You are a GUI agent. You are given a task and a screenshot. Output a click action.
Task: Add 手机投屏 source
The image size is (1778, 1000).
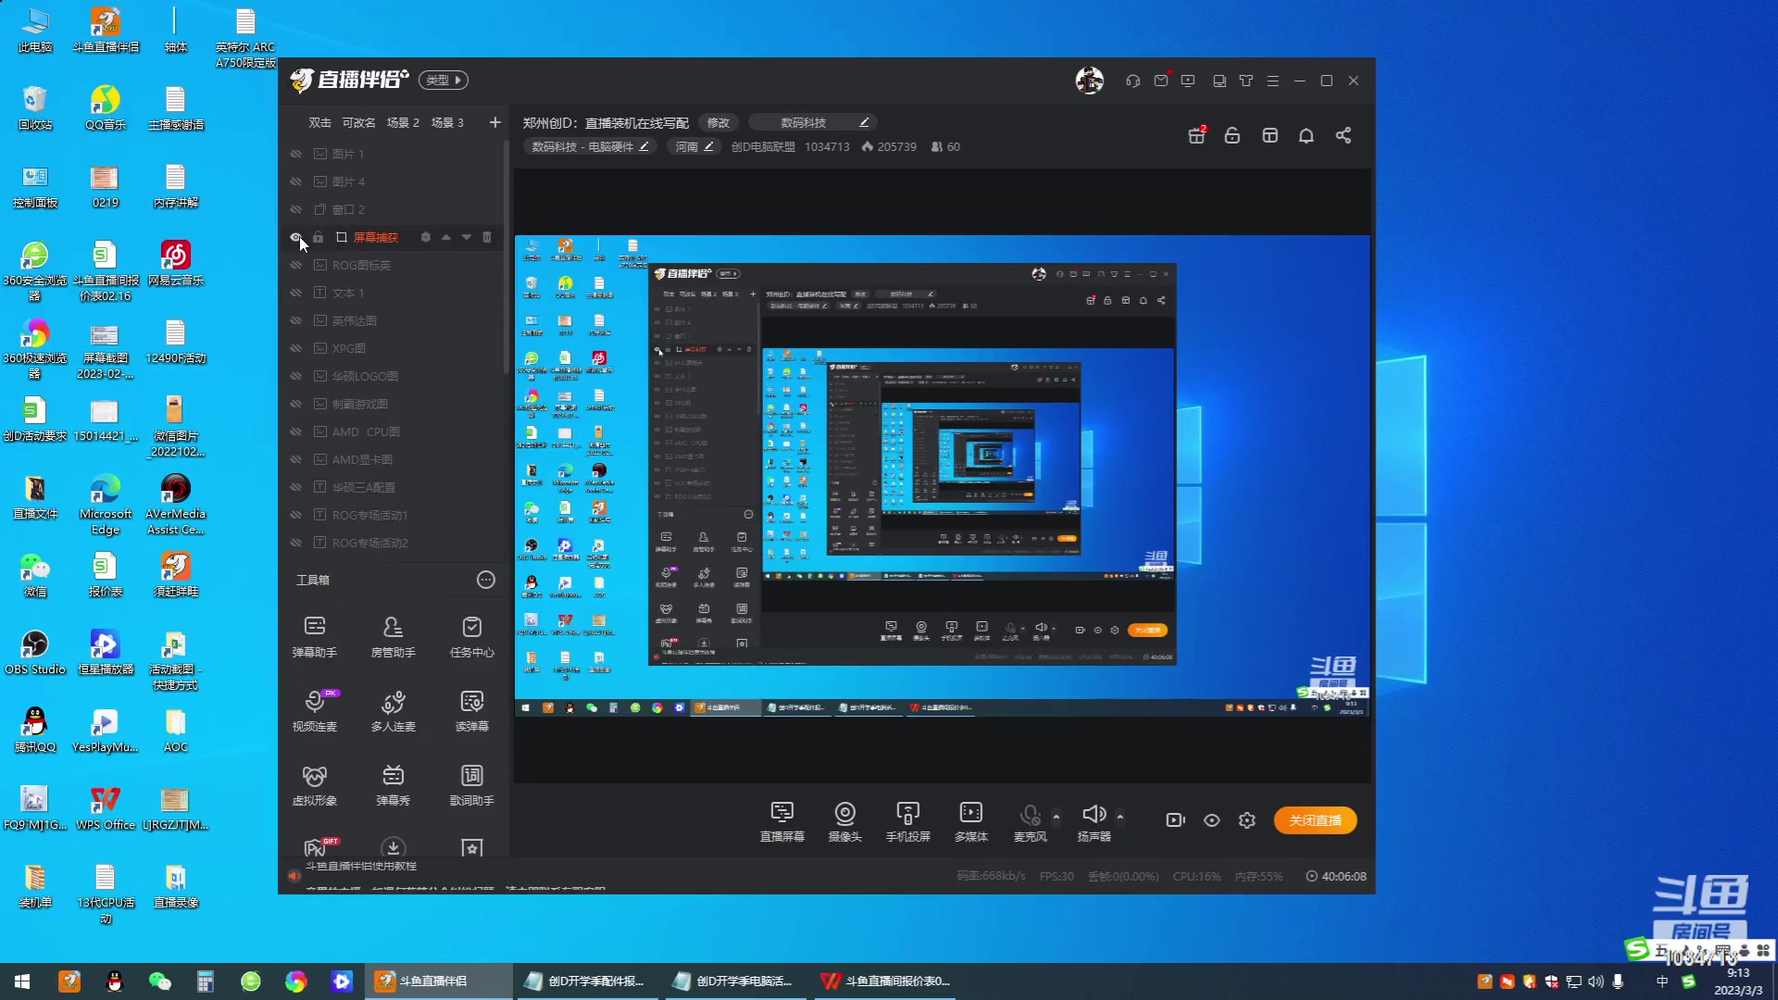(x=908, y=822)
